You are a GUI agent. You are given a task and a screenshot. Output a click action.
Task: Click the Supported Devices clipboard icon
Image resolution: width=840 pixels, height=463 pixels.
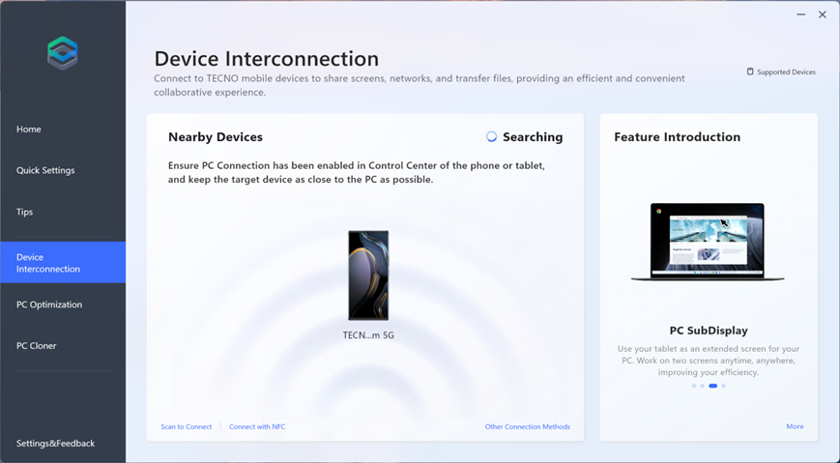pos(750,72)
